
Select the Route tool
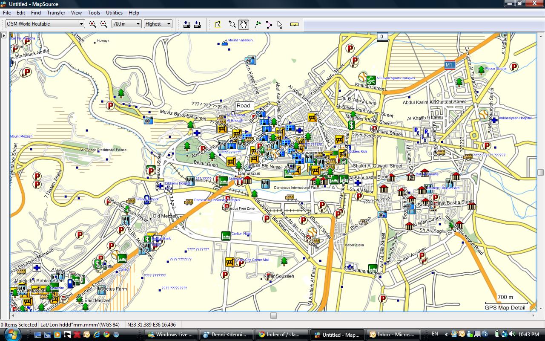point(269,24)
